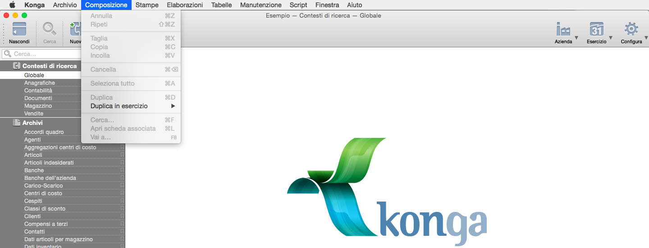649x248 pixels.
Task: Open the Esercizio dropdown arrow
Action: point(611,38)
